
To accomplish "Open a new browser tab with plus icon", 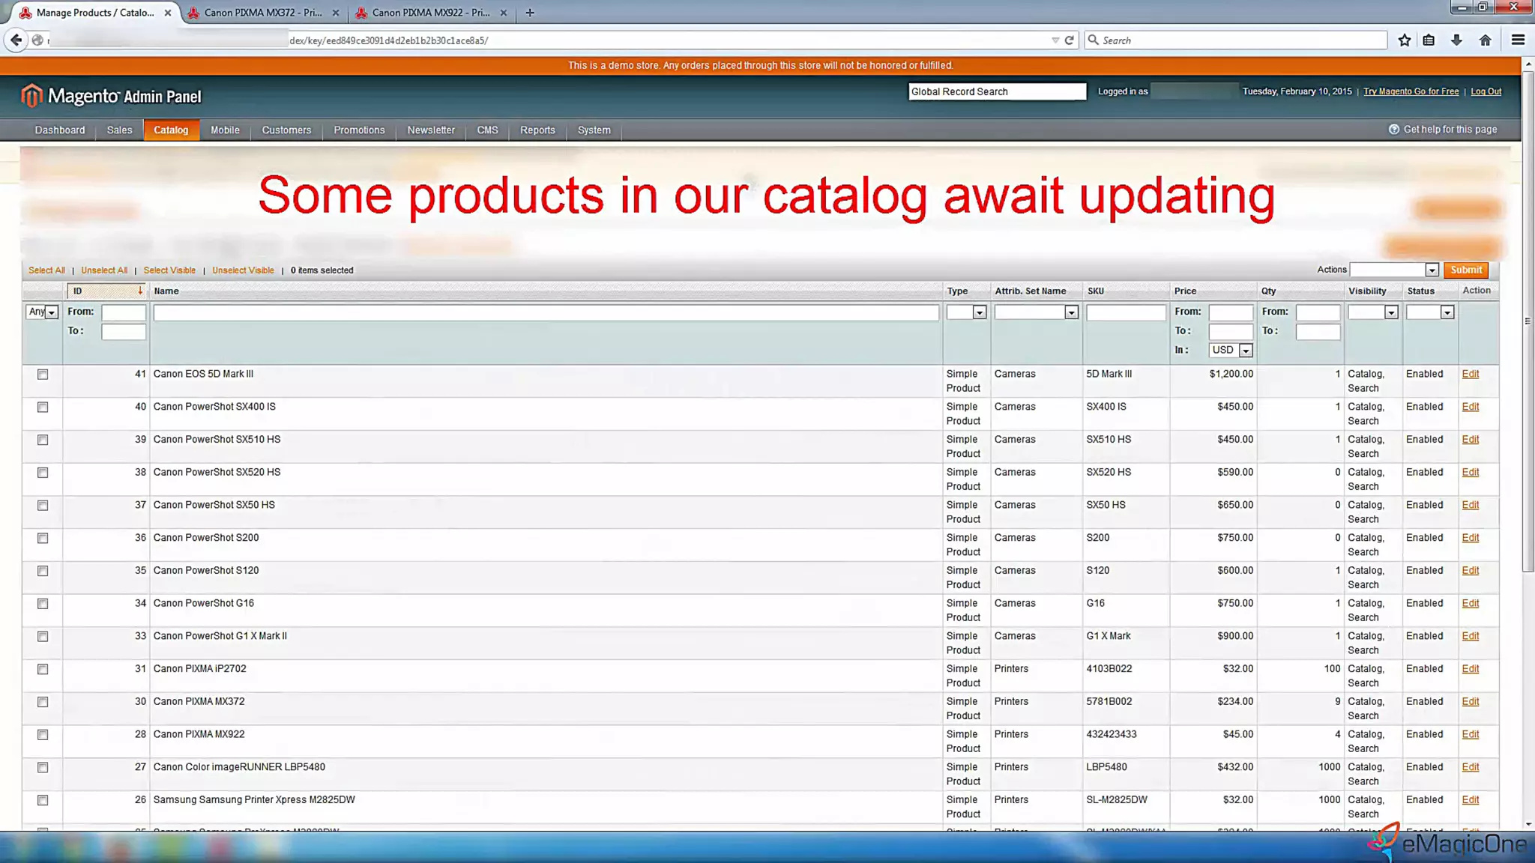I will pyautogui.click(x=530, y=13).
